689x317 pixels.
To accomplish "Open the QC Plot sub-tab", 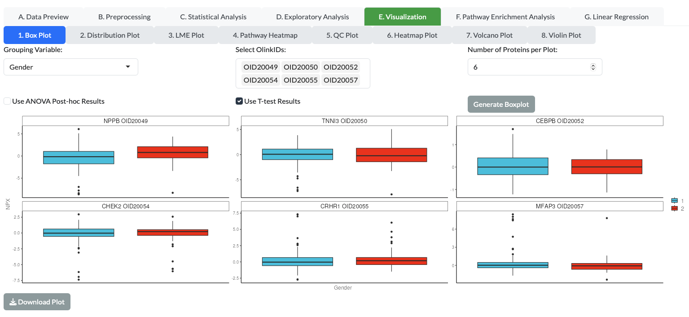I will tap(342, 35).
